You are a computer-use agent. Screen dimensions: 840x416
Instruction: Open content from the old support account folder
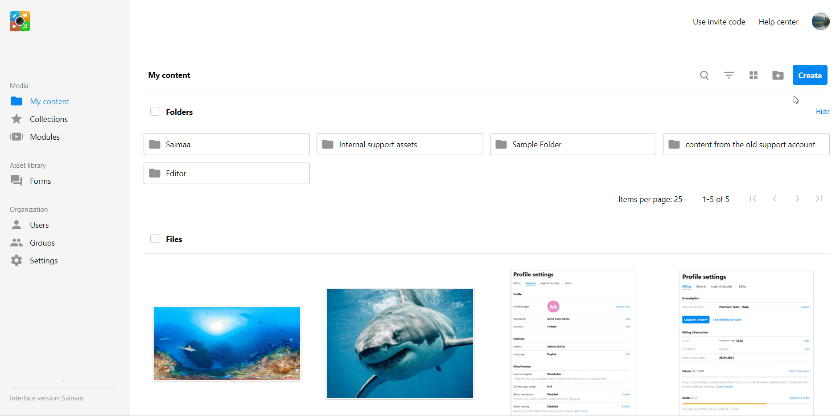point(746,144)
